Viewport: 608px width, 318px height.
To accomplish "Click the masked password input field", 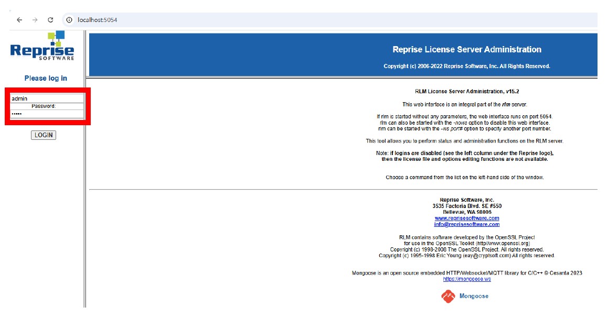I will [x=46, y=114].
